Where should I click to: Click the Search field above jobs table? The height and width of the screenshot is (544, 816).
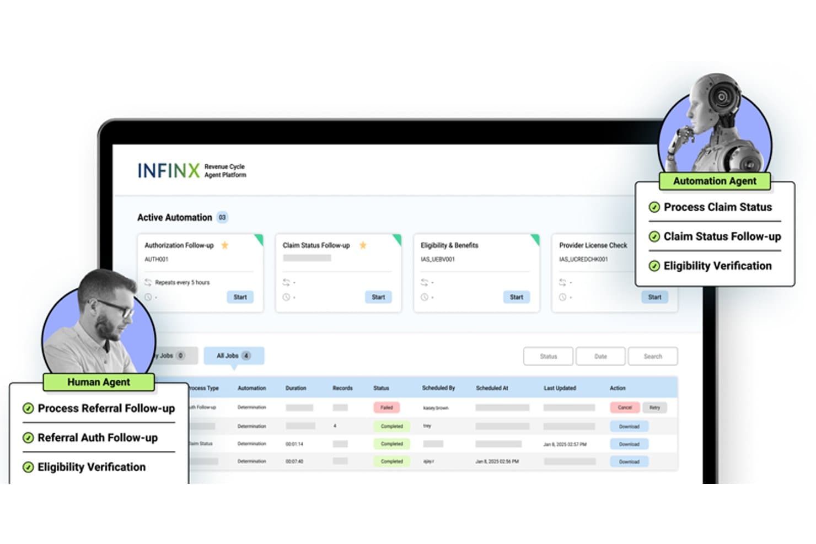click(653, 356)
